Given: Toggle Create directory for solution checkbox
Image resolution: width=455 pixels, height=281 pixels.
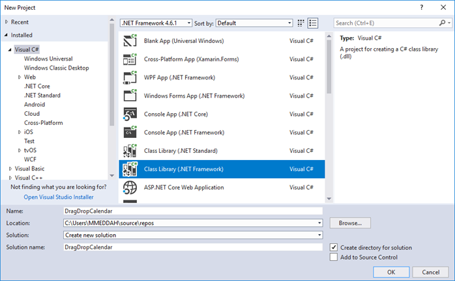Looking at the screenshot, I should click(334, 247).
